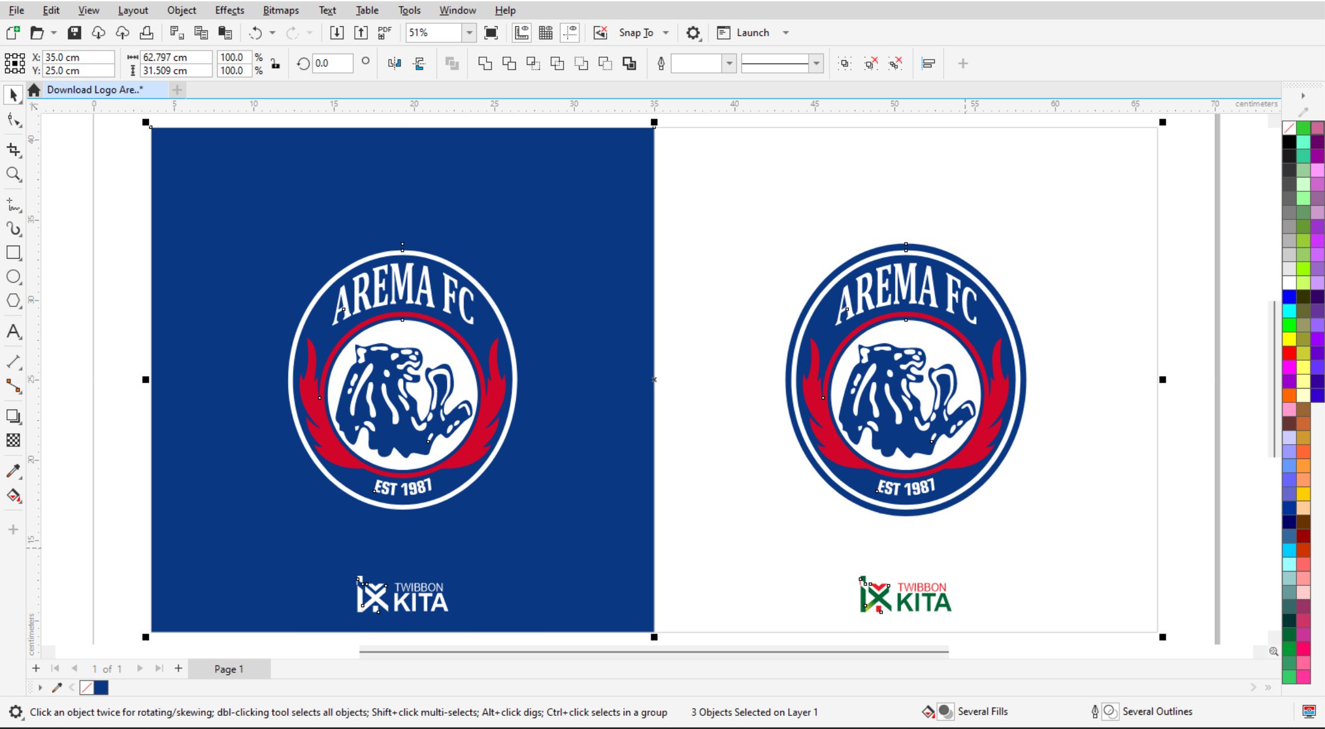Click the Full-screen preview icon
Image resolution: width=1325 pixels, height=729 pixels.
point(491,33)
